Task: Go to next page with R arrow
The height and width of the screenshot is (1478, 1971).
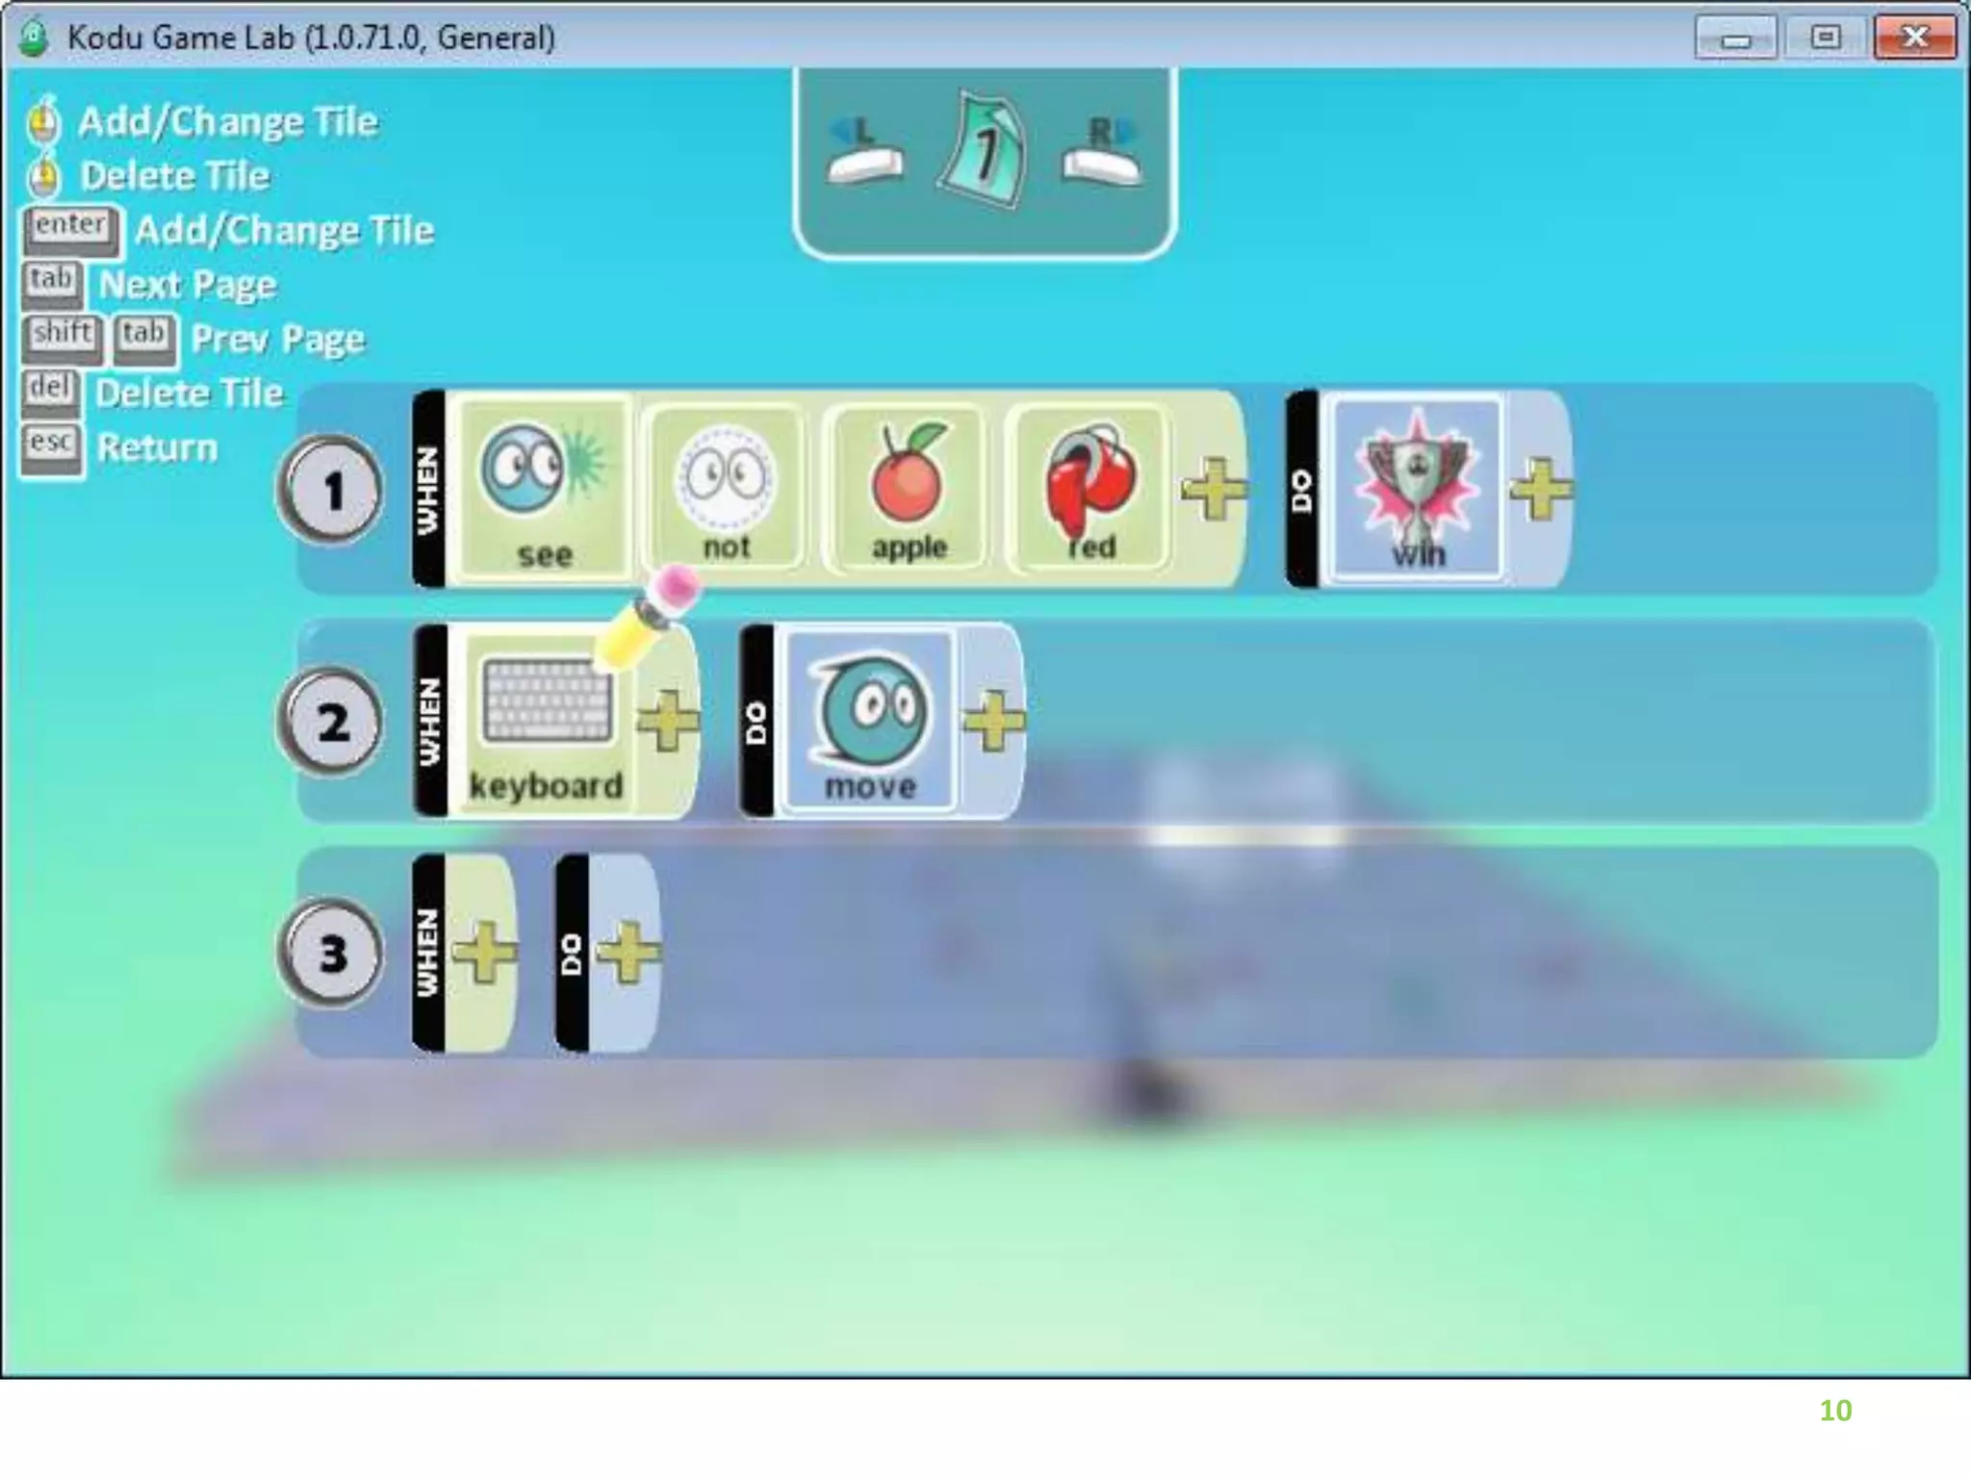Action: [x=1102, y=152]
